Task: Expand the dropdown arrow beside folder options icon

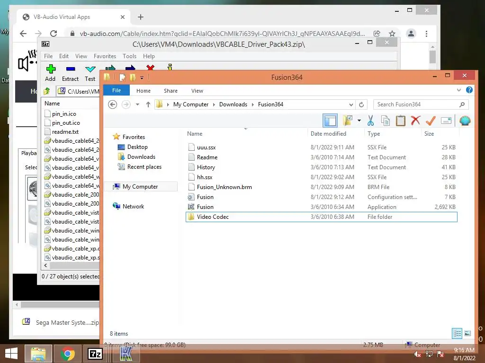Action: tap(359, 121)
